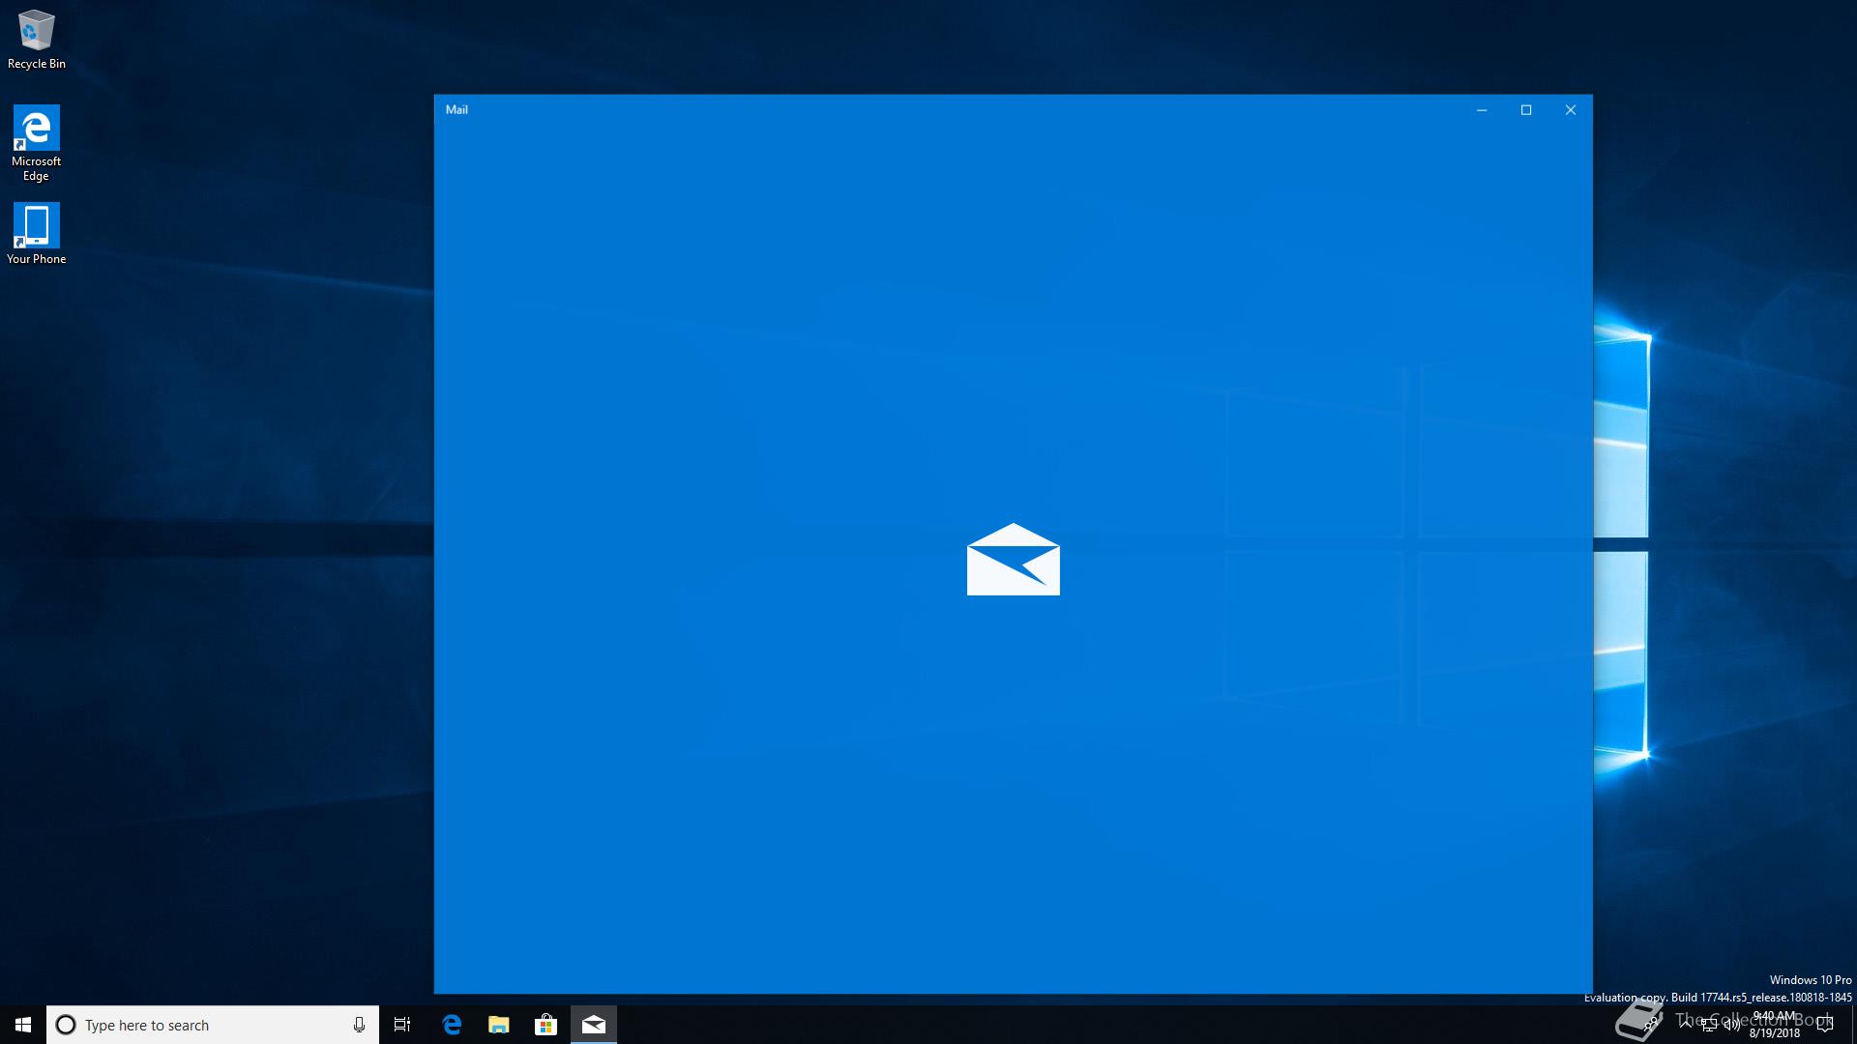
Task: Open Task View from the taskbar
Action: click(402, 1025)
